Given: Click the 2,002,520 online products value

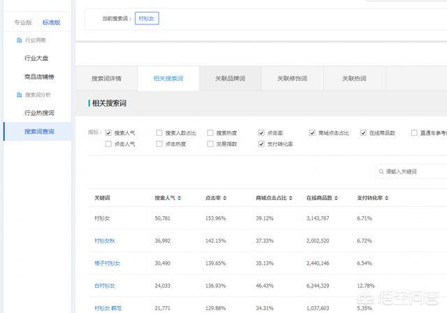Looking at the screenshot, I should 318,241.
